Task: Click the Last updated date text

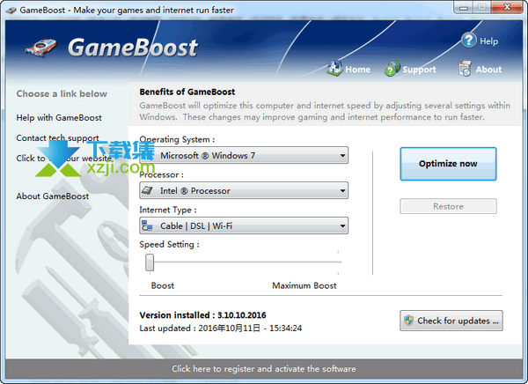Action: 221,329
